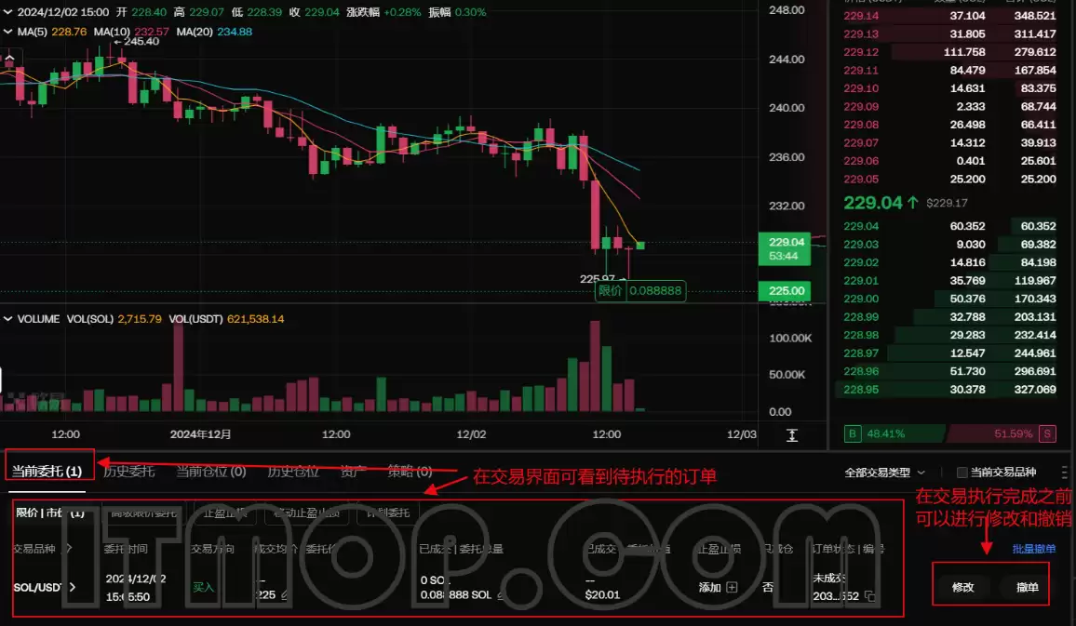Toggle the 当前交易品种 checkbox
The height and width of the screenshot is (626, 1076).
tap(962, 473)
